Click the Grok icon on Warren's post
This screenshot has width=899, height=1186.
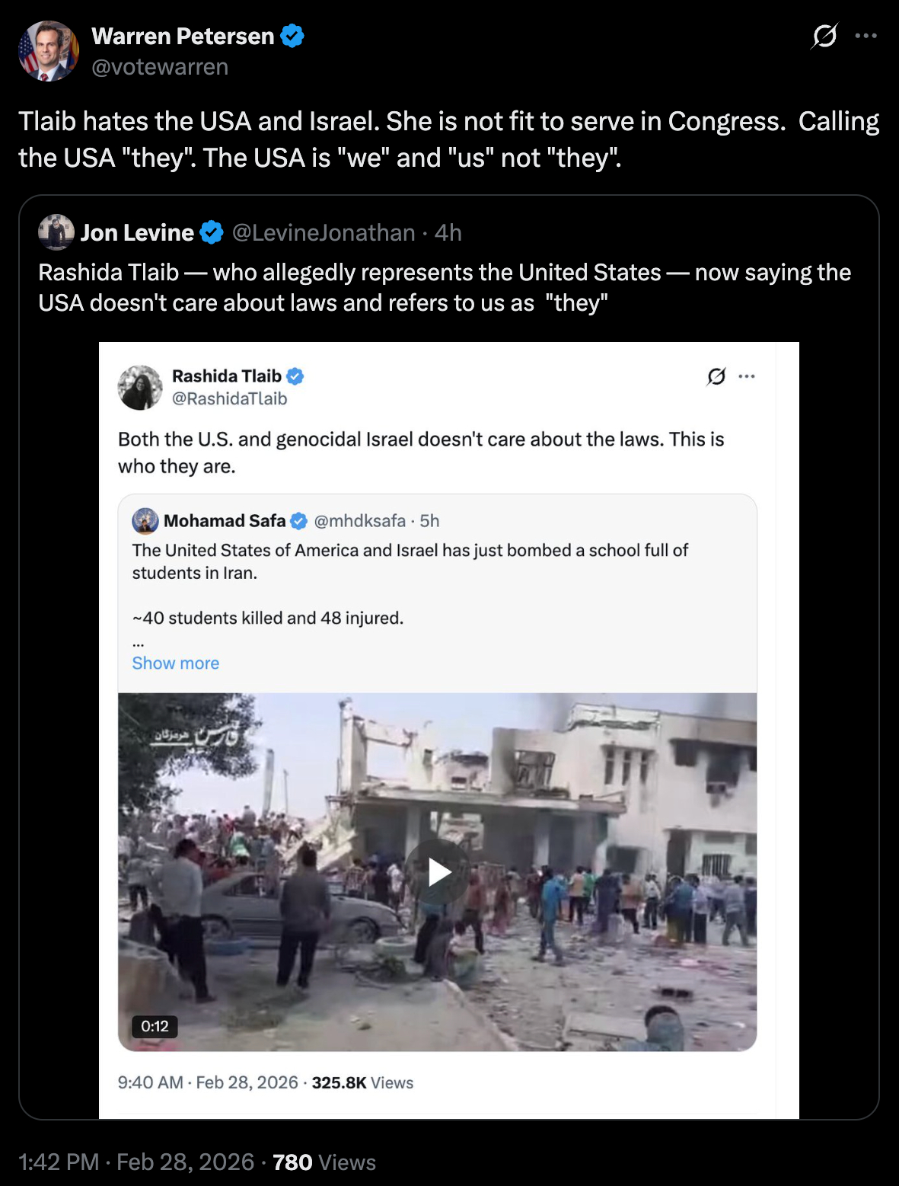pos(824,36)
